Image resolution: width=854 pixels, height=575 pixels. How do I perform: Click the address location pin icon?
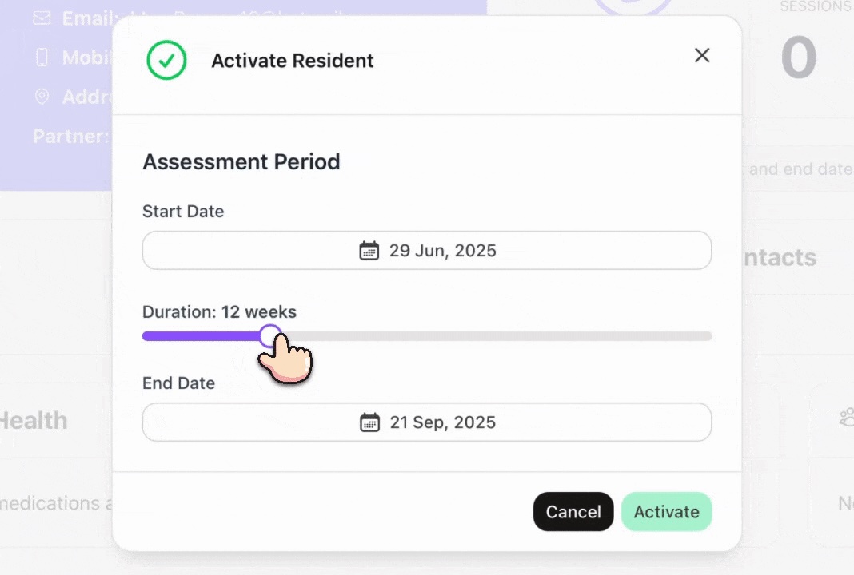click(x=41, y=97)
